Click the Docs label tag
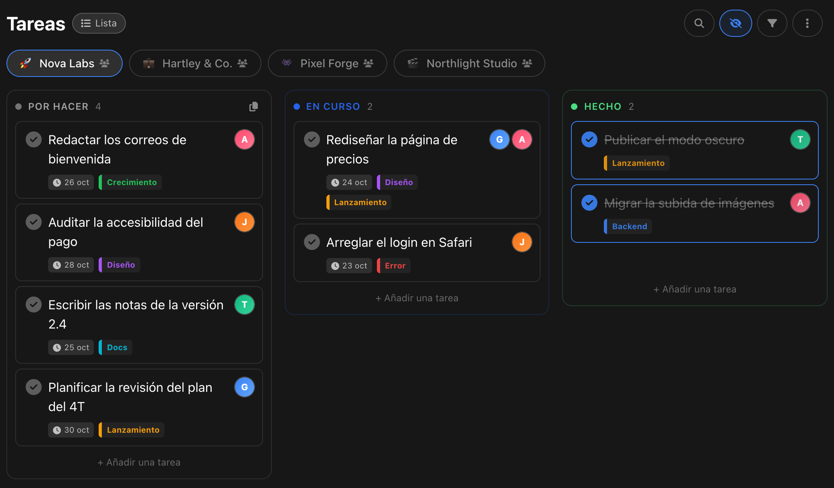The height and width of the screenshot is (488, 834). (x=115, y=347)
